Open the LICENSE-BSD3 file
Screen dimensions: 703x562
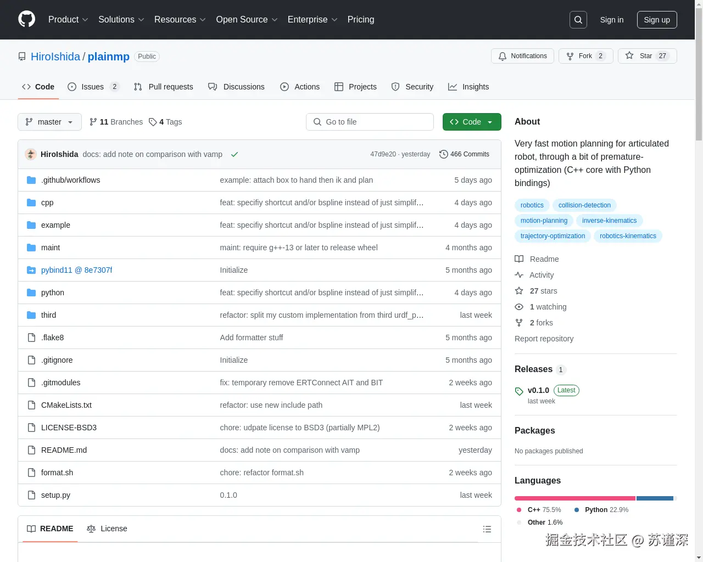pyautogui.click(x=69, y=428)
